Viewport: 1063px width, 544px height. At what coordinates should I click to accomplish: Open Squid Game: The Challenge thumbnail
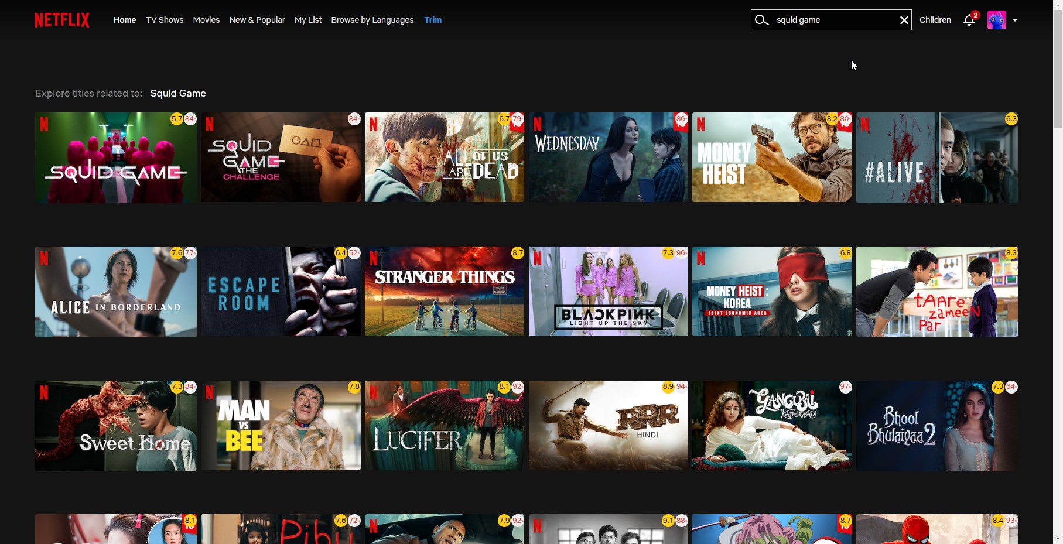[x=281, y=158]
